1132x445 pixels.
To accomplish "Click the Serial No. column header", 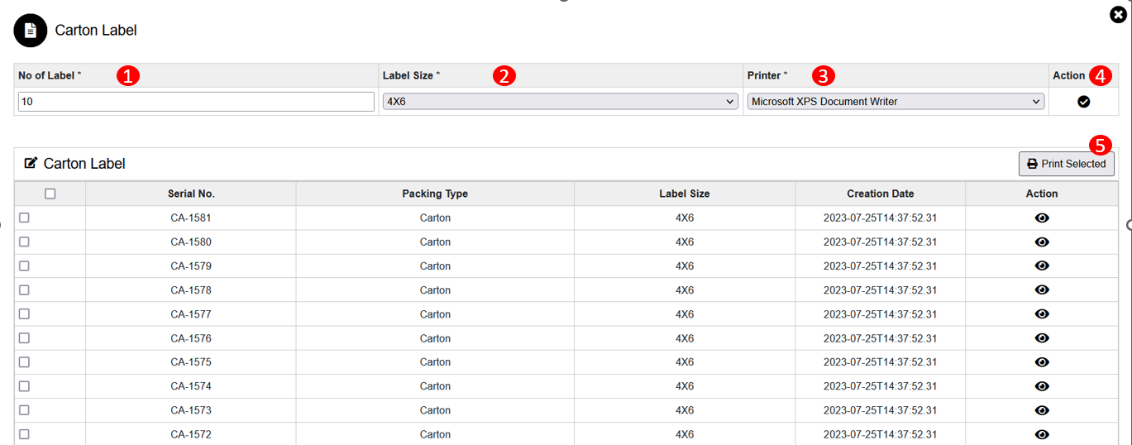I will 191,194.
